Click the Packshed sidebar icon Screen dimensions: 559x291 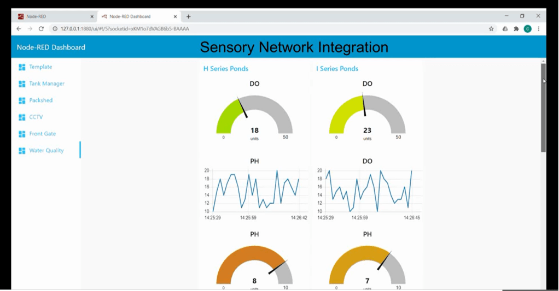(x=22, y=100)
